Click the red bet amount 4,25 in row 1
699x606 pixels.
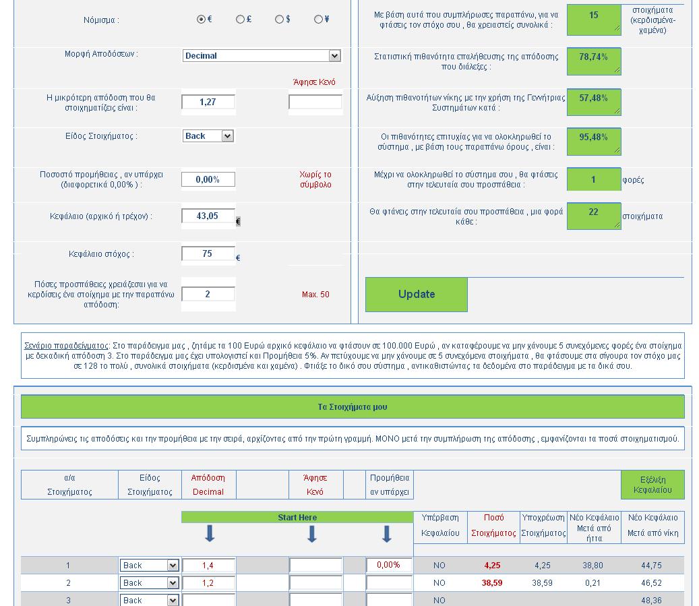[492, 566]
